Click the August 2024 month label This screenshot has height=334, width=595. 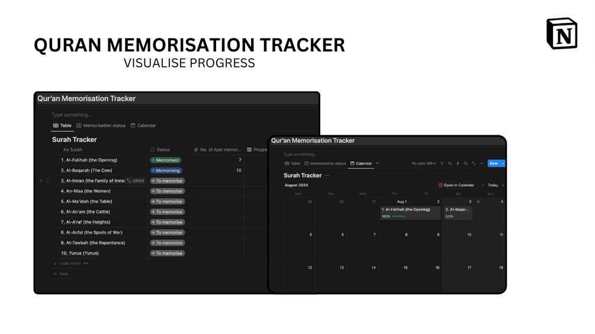297,185
